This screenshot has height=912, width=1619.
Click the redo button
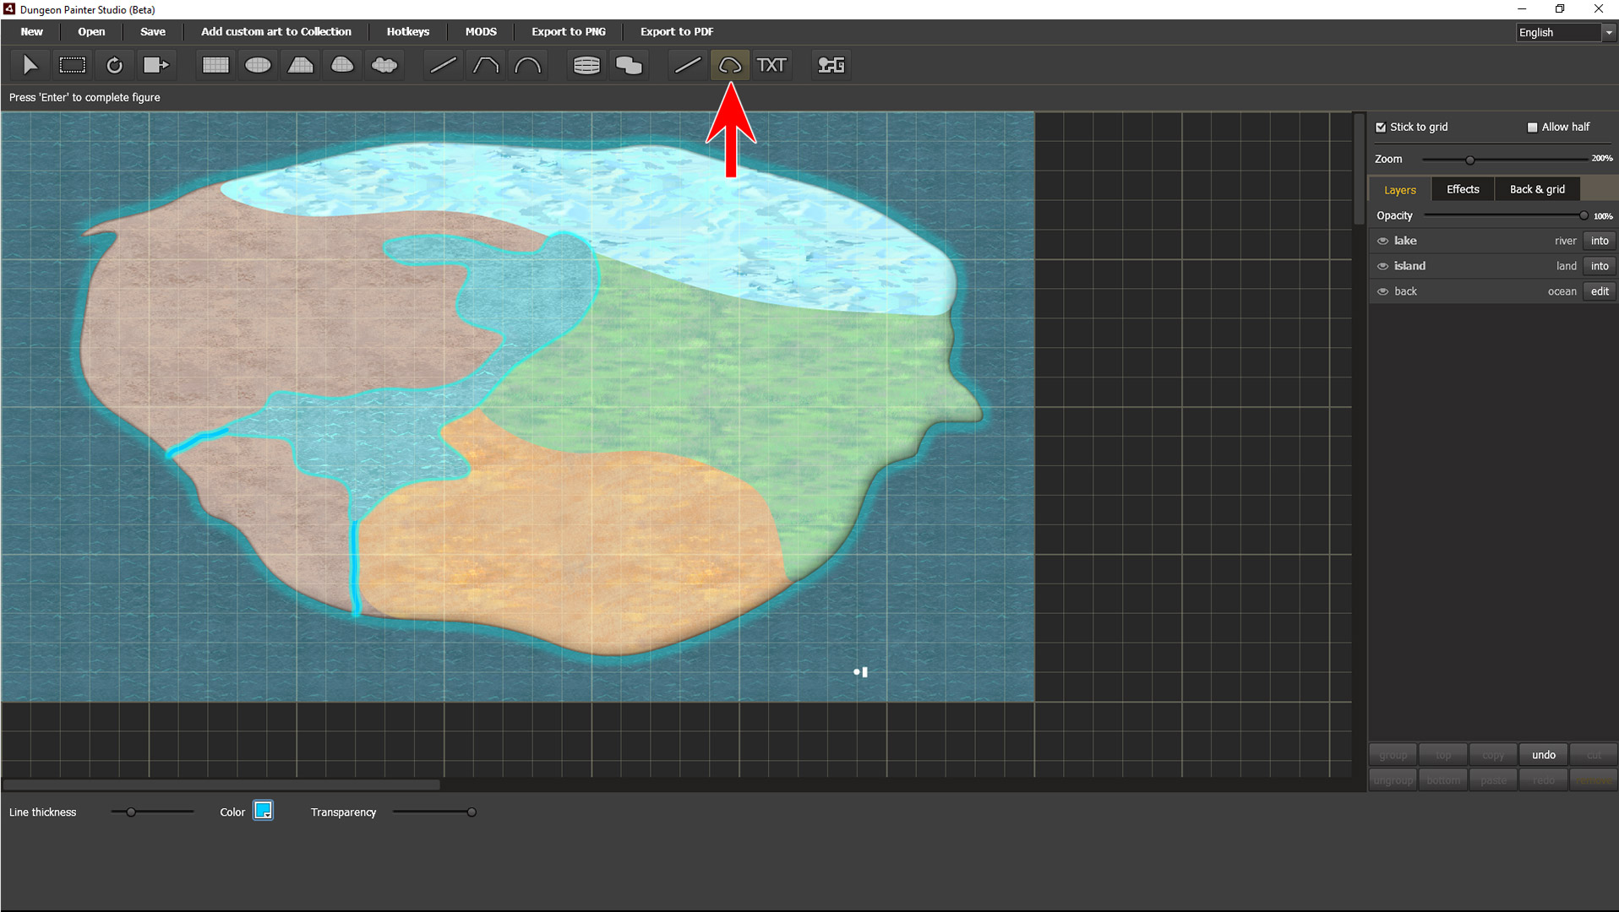[1544, 780]
